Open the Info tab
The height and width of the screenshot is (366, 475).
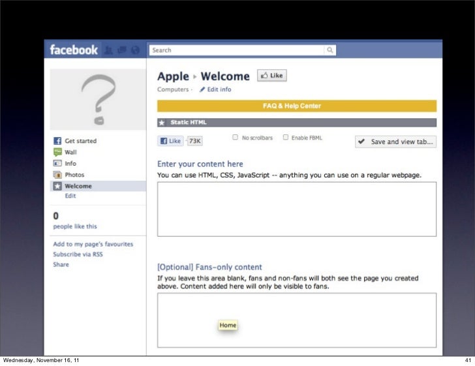[70, 163]
